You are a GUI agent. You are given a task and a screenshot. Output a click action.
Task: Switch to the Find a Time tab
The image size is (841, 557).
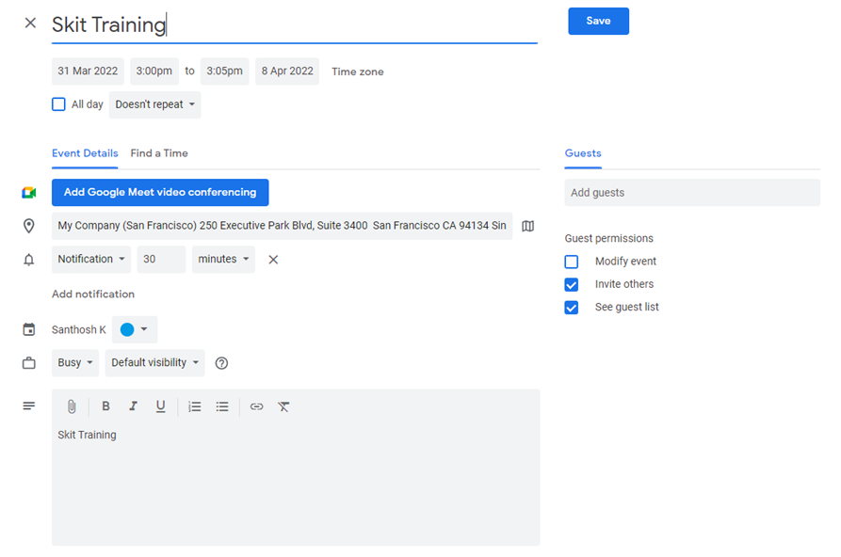tap(159, 153)
